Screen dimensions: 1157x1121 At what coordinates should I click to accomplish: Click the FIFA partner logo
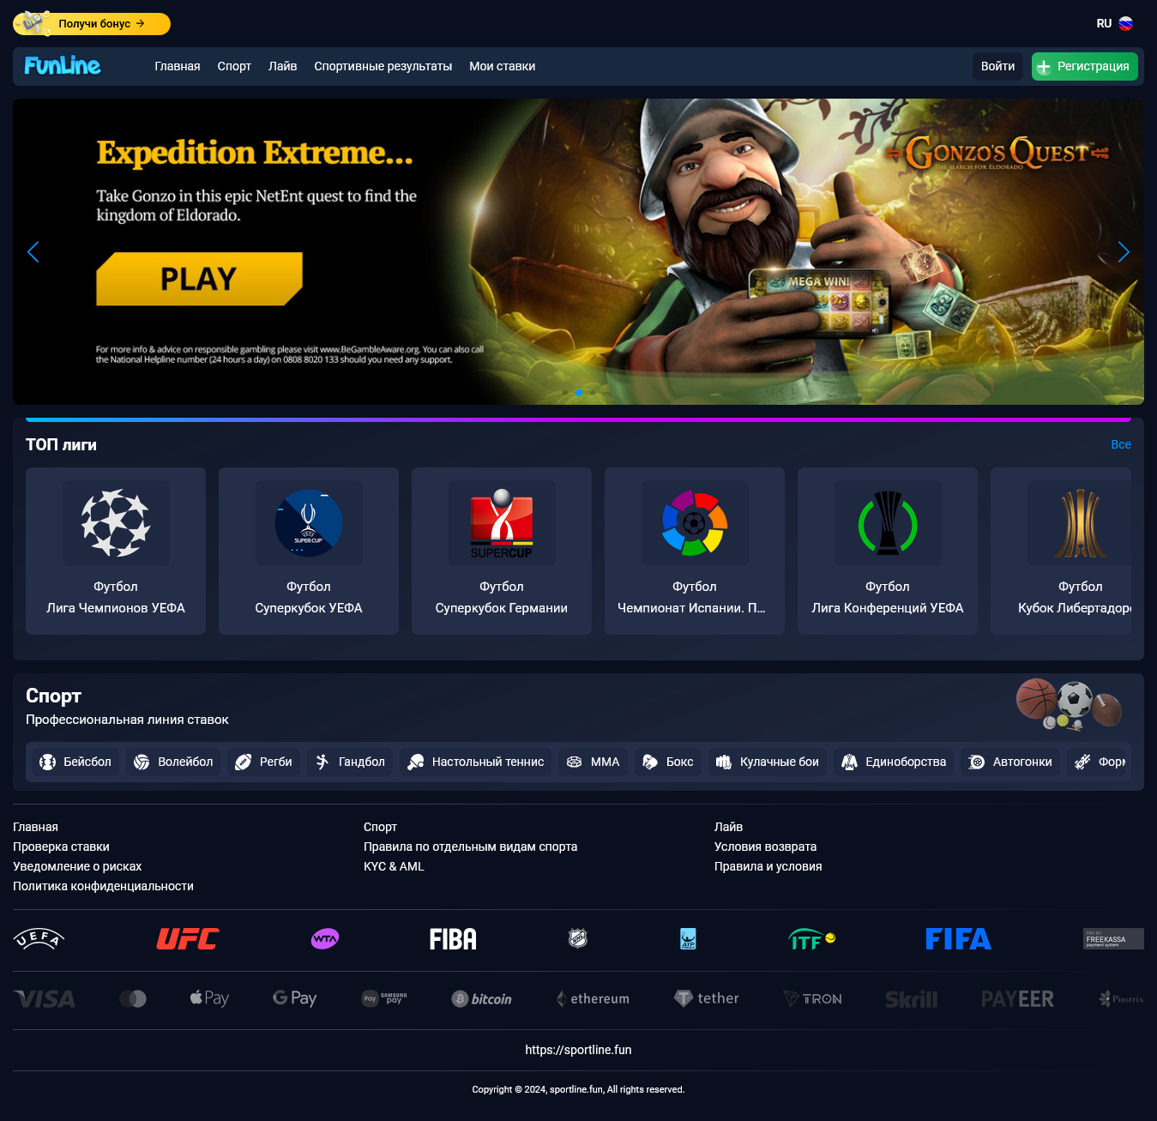point(958,938)
